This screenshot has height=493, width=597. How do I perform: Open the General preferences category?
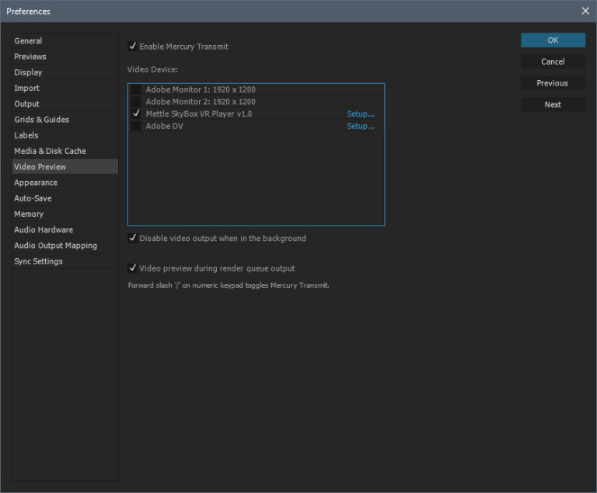(x=29, y=41)
